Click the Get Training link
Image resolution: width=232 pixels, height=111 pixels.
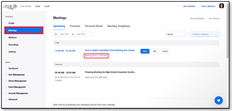pyautogui.click(x=214, y=19)
